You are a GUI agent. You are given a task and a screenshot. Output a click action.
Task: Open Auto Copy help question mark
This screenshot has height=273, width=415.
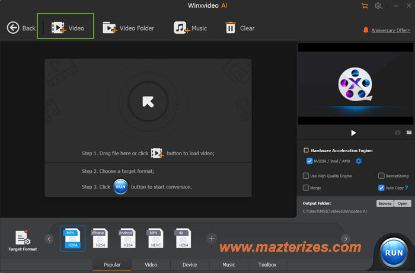[406, 188]
